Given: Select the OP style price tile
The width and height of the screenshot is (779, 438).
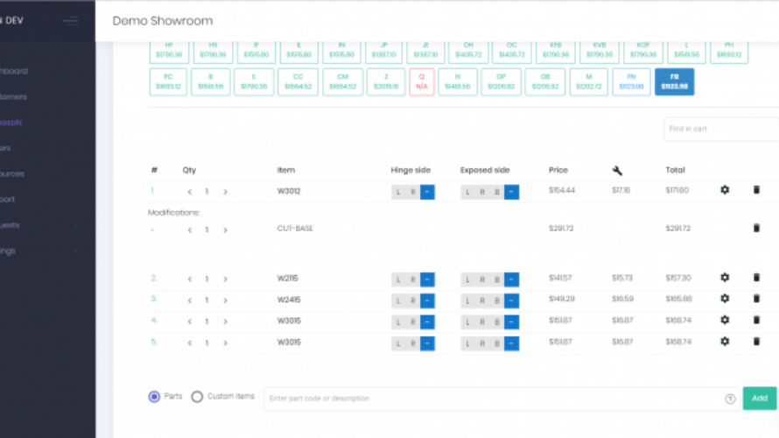Looking at the screenshot, I should (x=501, y=82).
